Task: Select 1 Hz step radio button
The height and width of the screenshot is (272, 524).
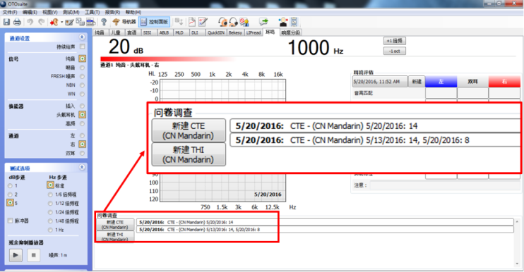Action: [x=50, y=230]
